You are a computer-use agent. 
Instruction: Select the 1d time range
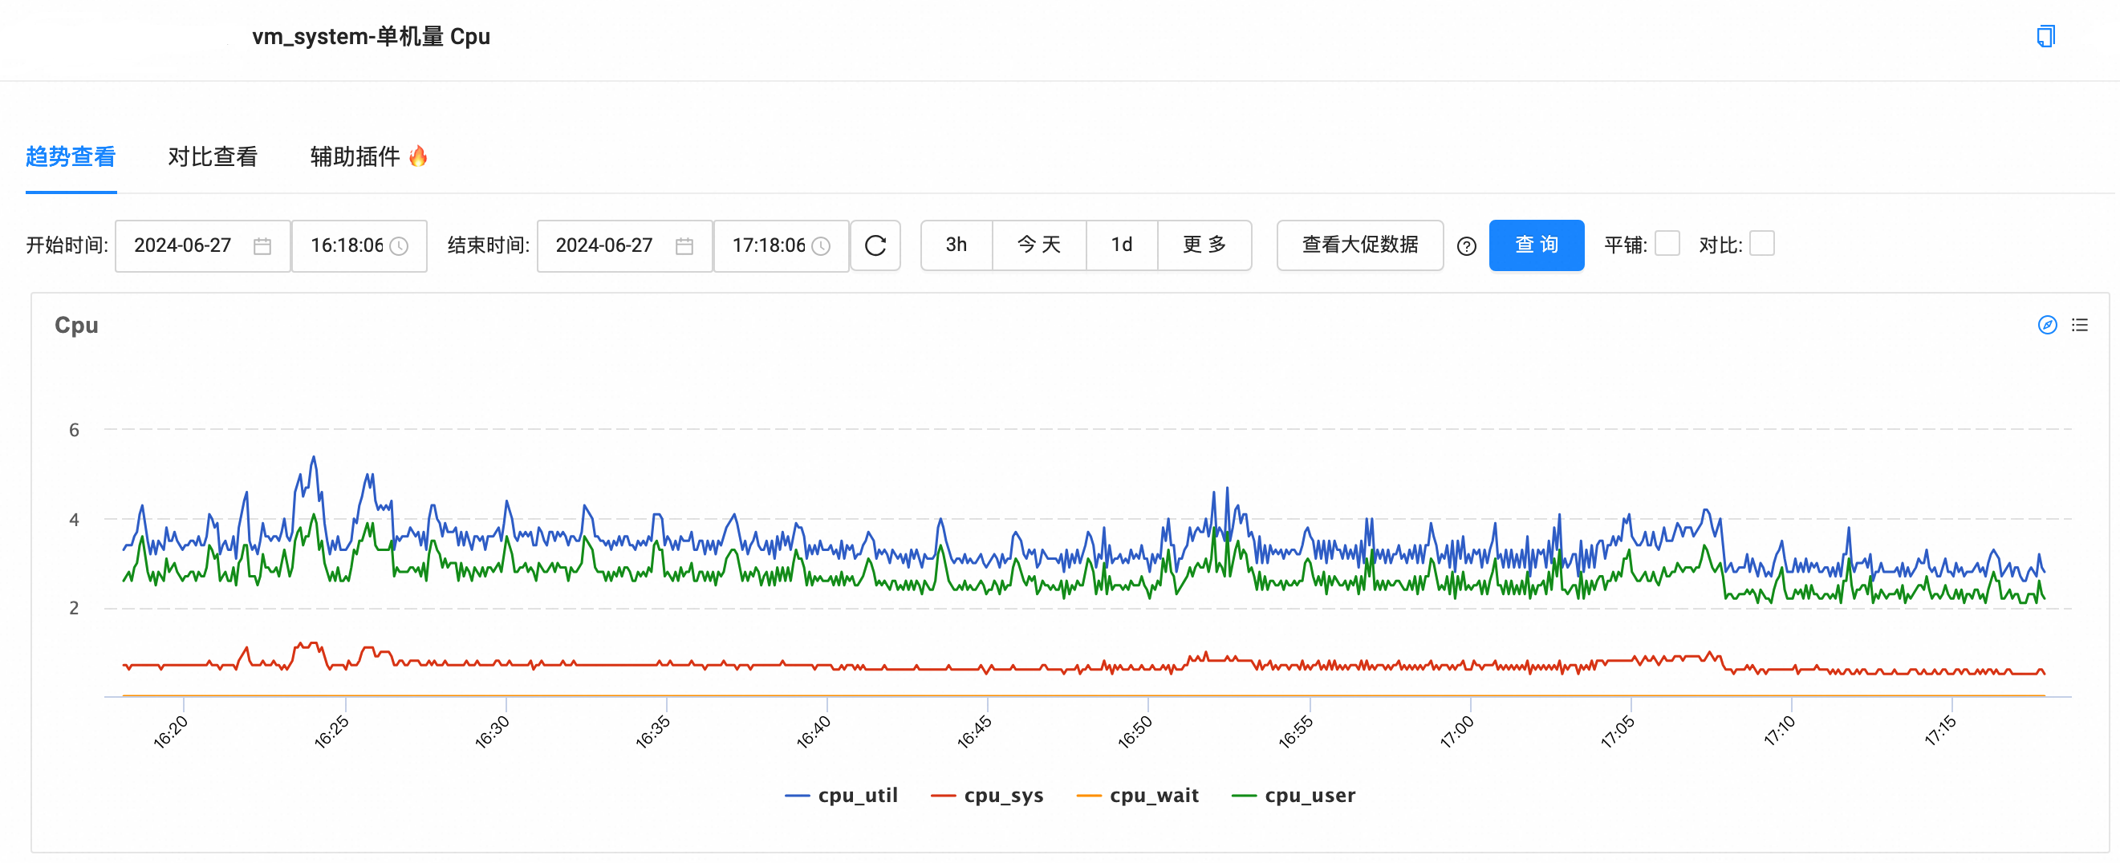(1122, 245)
